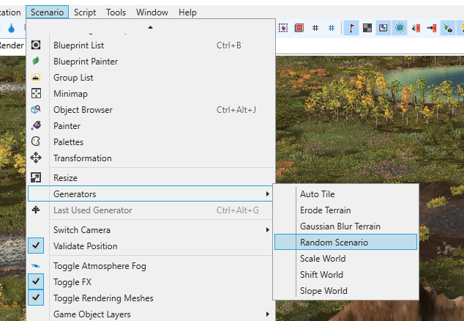Open Palettes via palette icon
464x321 pixels.
tap(36, 141)
